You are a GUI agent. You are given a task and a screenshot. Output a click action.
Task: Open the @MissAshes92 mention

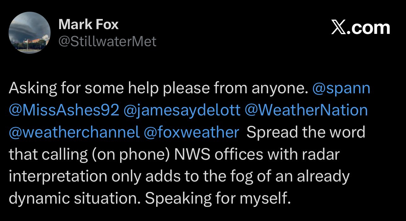tap(64, 110)
